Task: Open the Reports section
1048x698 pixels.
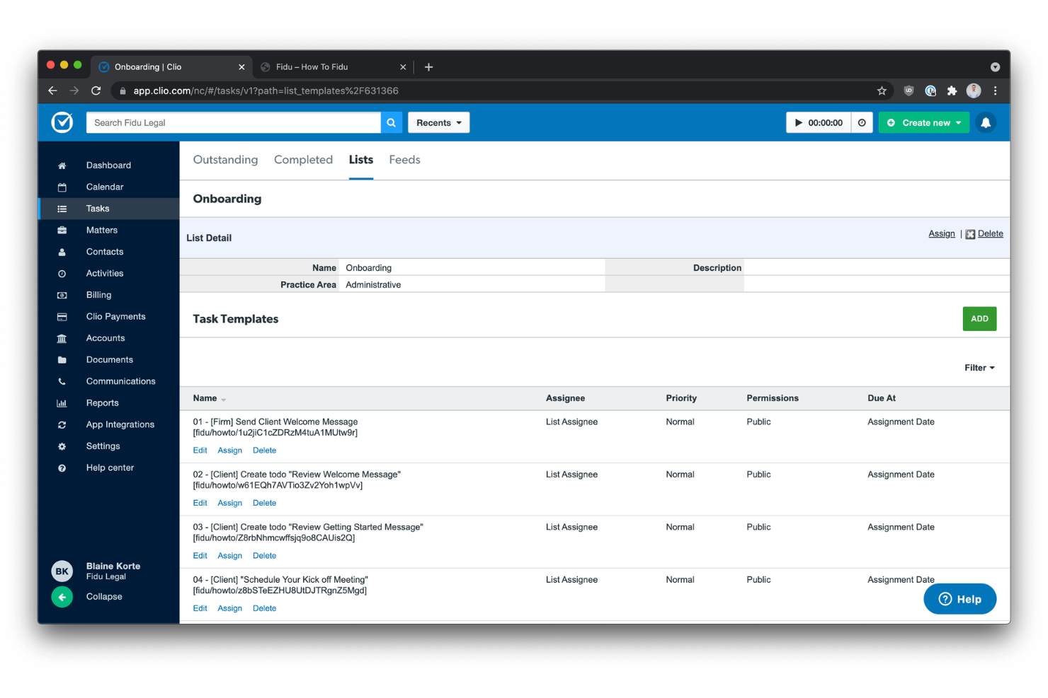Action: 102,402
